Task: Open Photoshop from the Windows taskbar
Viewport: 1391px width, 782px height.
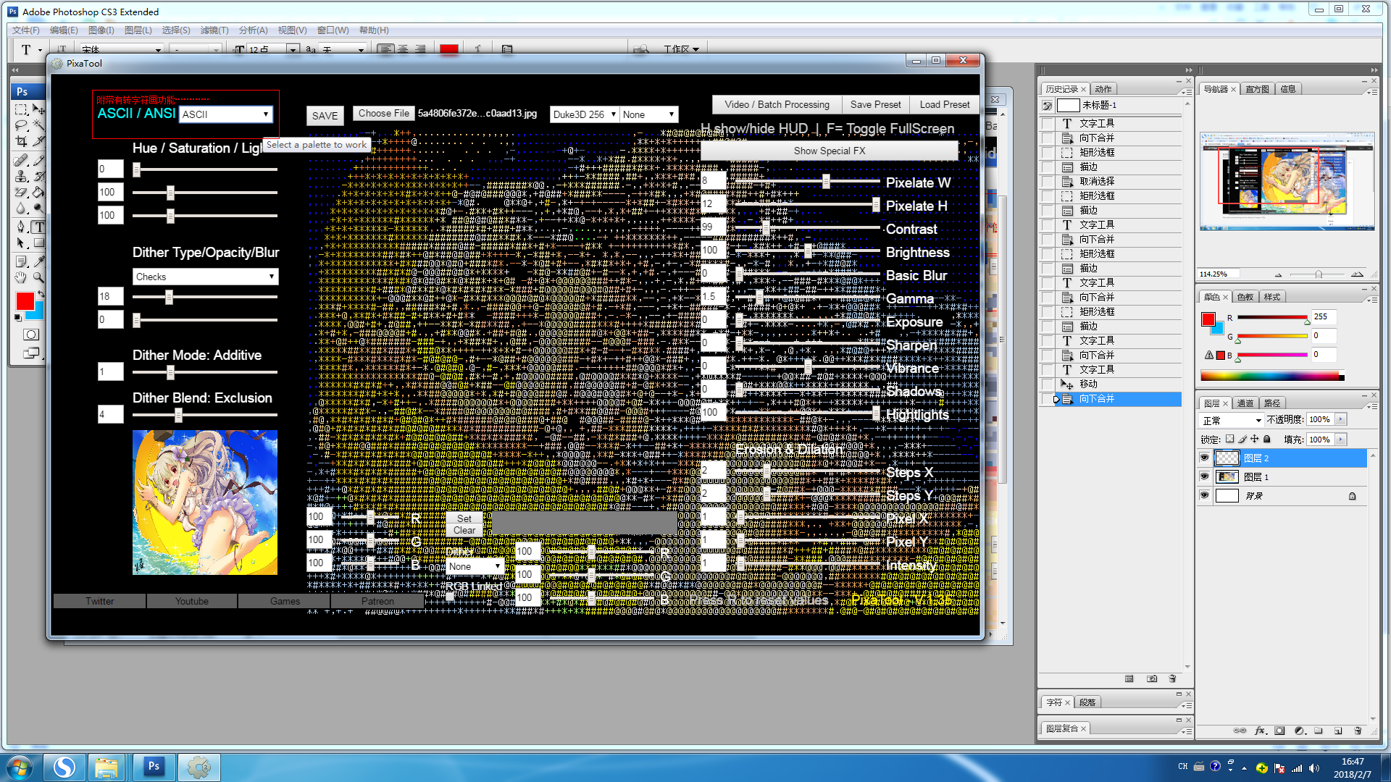Action: pos(154,766)
